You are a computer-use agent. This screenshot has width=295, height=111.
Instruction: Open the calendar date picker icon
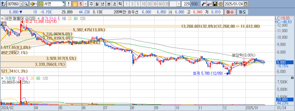[246, 4]
